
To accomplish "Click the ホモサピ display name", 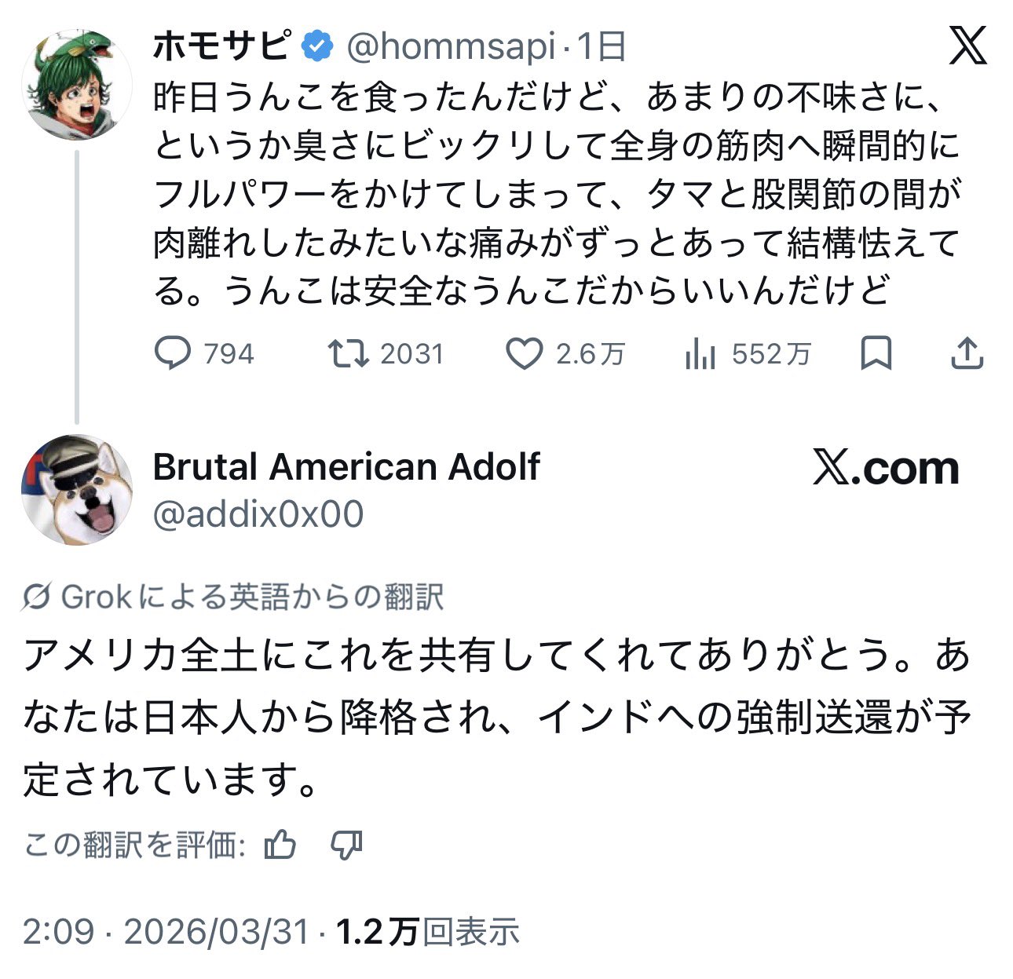I will 222,47.
